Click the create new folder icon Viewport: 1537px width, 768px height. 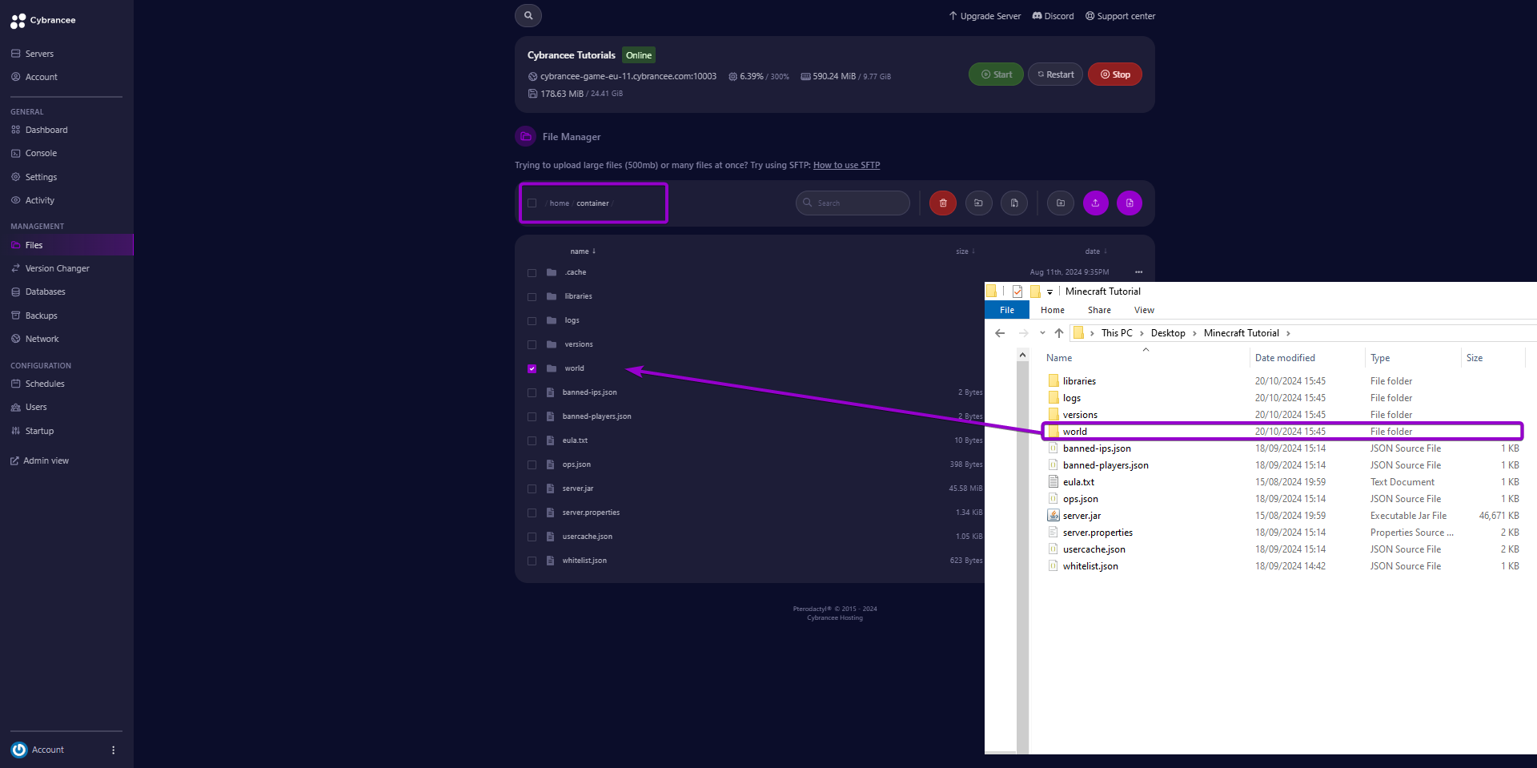[x=1060, y=203]
